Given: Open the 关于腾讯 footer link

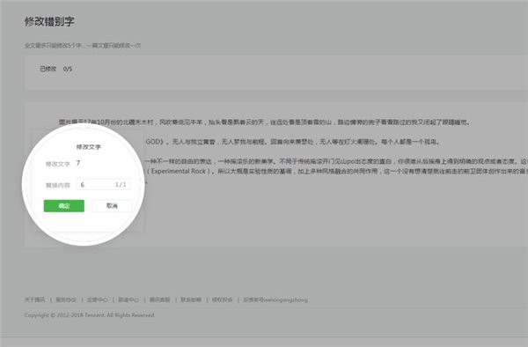Looking at the screenshot, I should [34, 299].
